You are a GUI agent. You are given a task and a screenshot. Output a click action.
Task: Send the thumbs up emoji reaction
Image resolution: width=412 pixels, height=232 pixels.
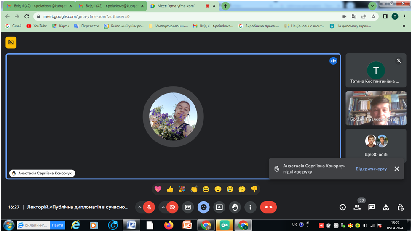[x=170, y=189]
